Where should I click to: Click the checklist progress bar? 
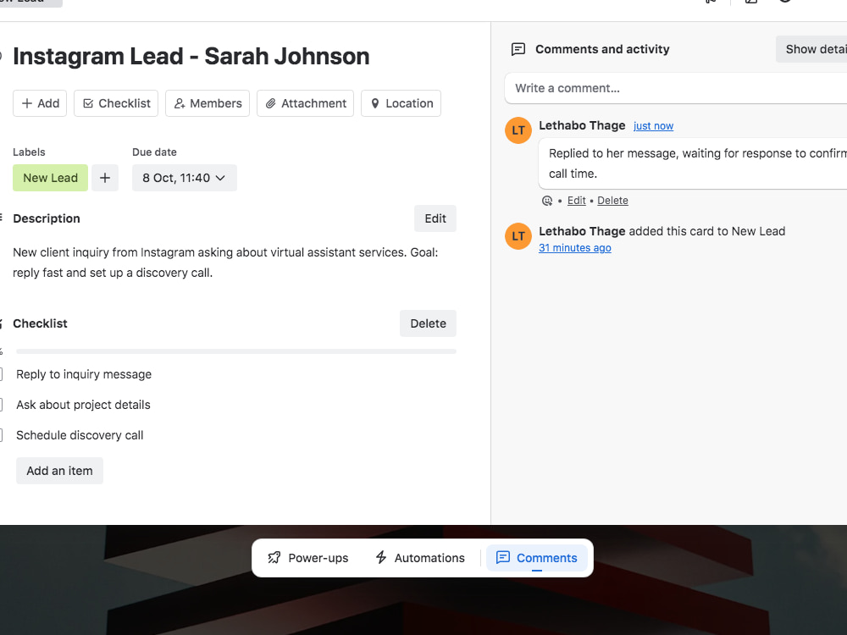[x=236, y=351]
